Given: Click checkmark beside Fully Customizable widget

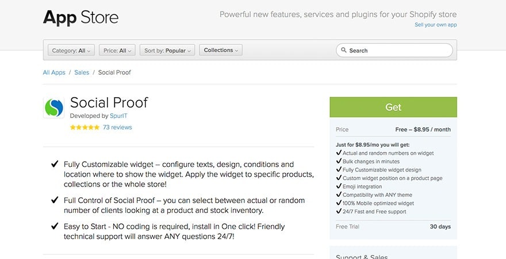Looking at the screenshot, I should point(55,164).
